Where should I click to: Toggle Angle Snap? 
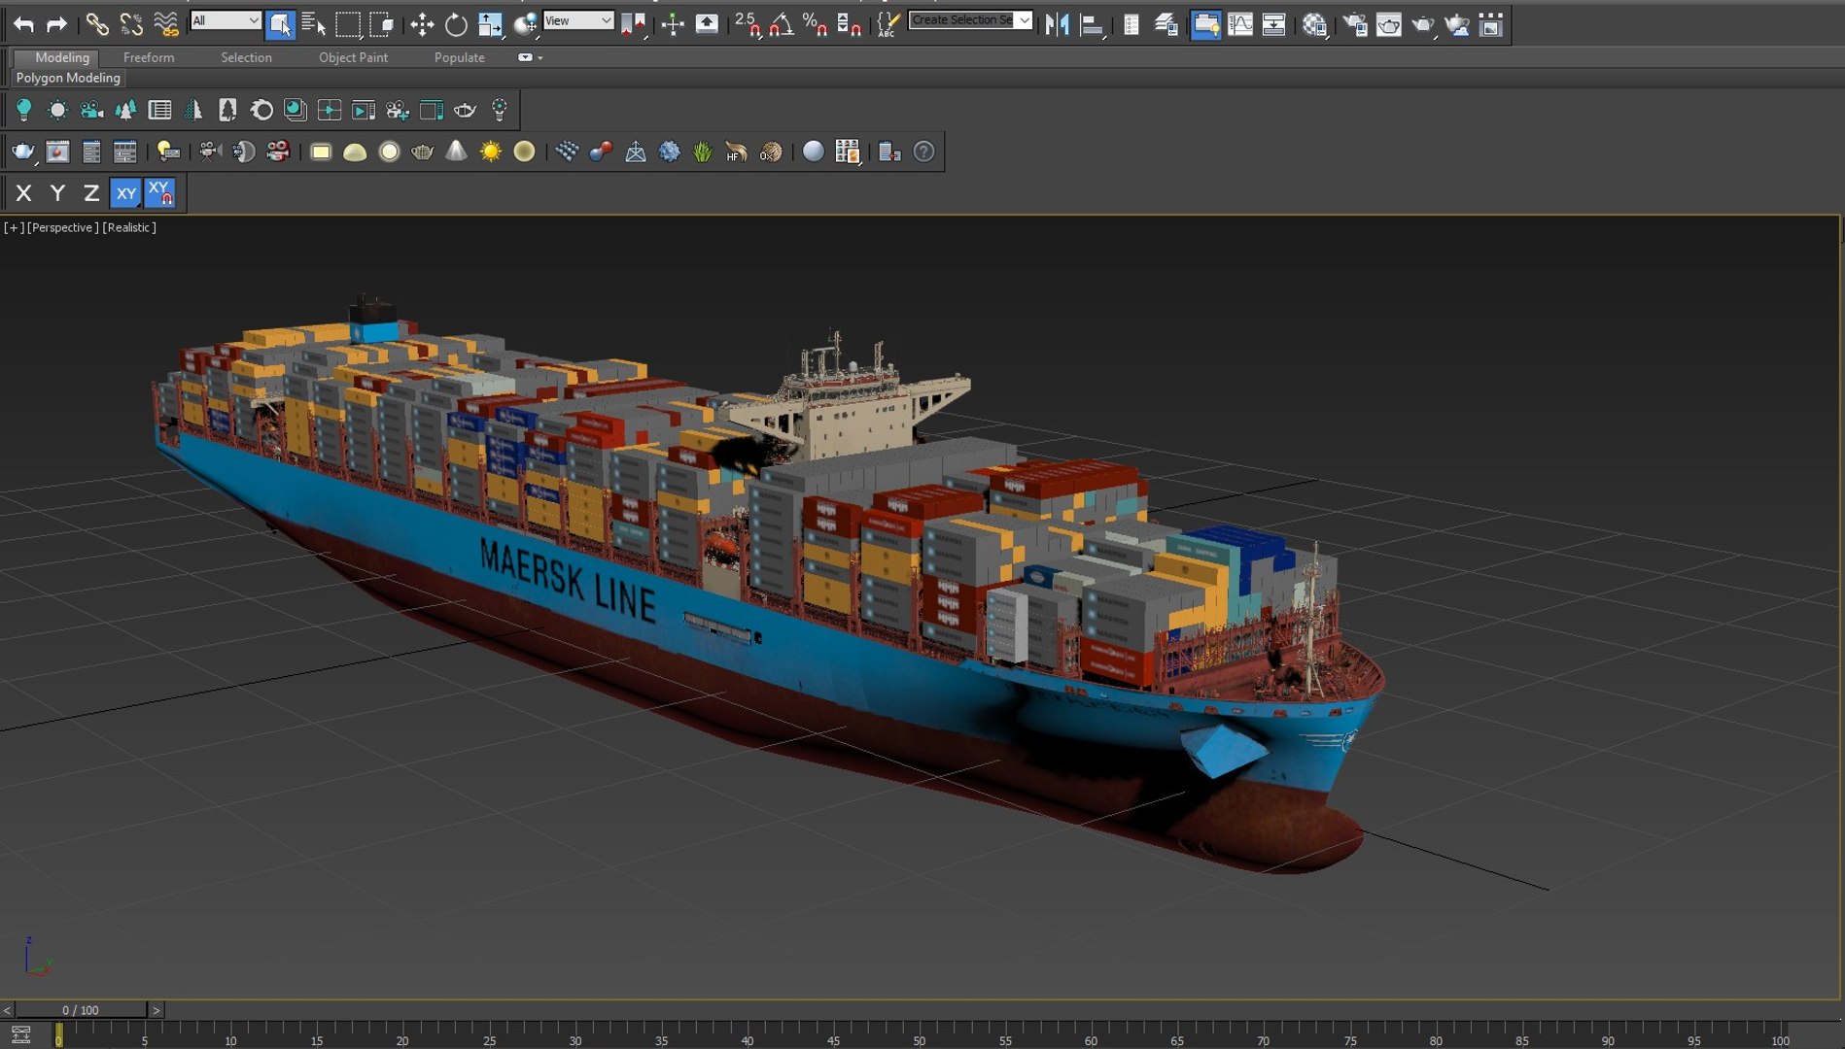click(781, 24)
